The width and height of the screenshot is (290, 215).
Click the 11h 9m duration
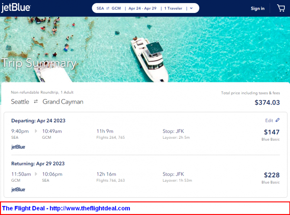105,131
